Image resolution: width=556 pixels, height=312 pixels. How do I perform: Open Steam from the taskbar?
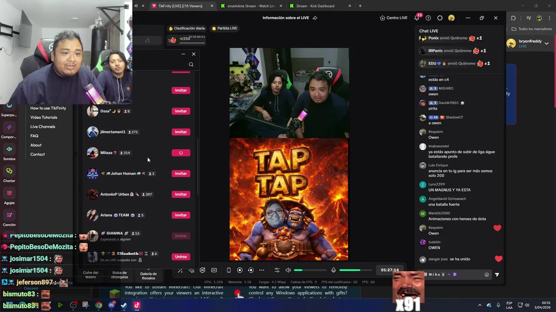coord(124,305)
